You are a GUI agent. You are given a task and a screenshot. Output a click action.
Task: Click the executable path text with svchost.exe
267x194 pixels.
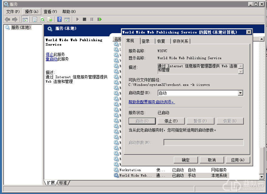pyautogui.click(x=169, y=85)
